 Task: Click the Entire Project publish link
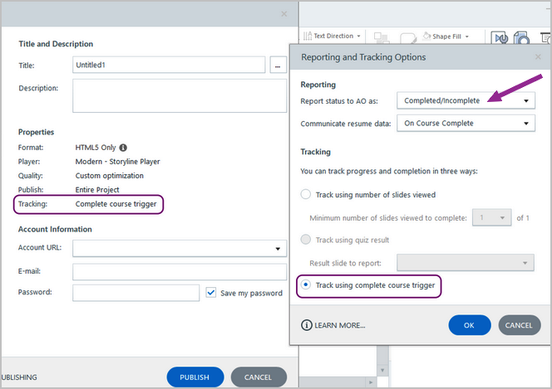[97, 190]
